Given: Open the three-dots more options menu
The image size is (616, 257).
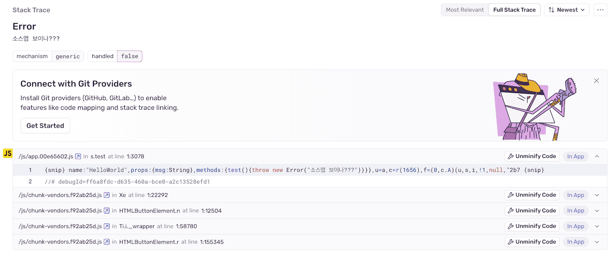Looking at the screenshot, I should [x=600, y=10].
